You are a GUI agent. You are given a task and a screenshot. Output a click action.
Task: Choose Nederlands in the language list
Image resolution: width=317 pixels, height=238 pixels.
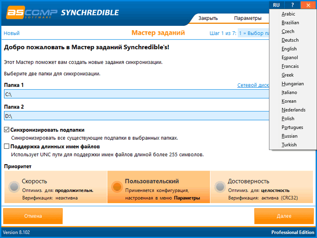pos(293,110)
